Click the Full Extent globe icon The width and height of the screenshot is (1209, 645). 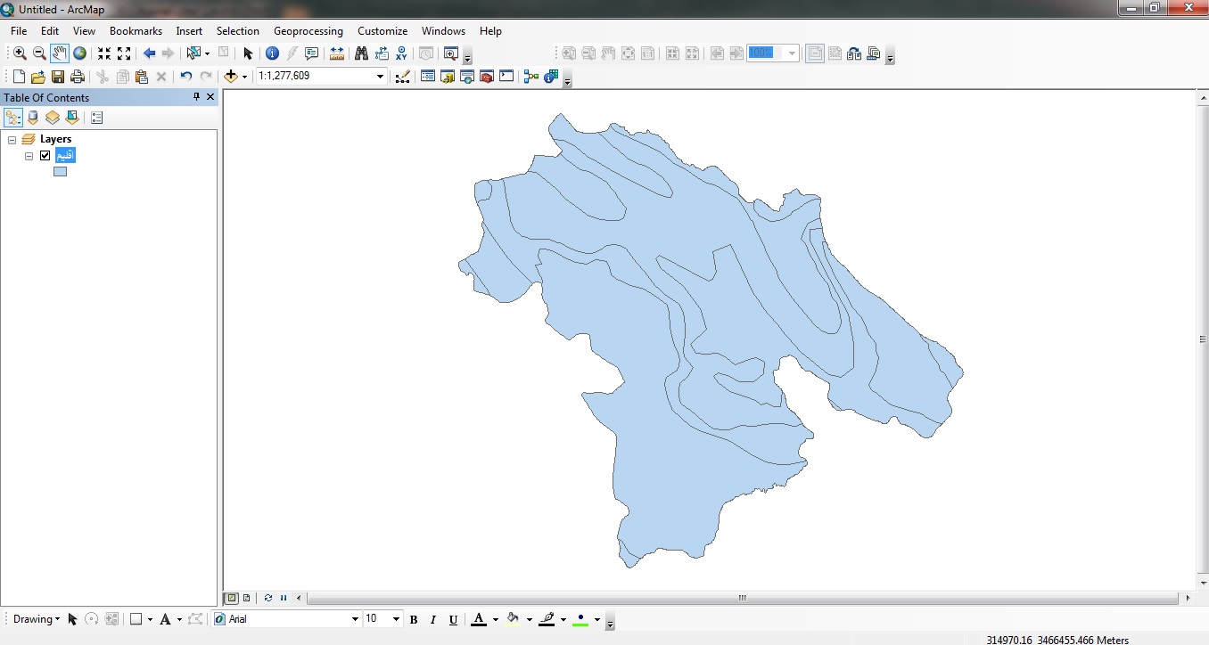80,53
